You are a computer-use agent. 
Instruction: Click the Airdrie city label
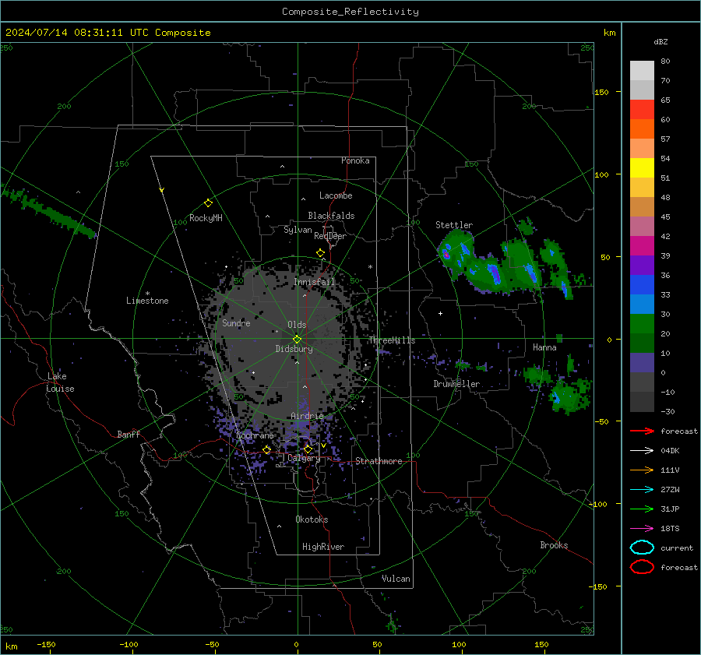point(307,416)
